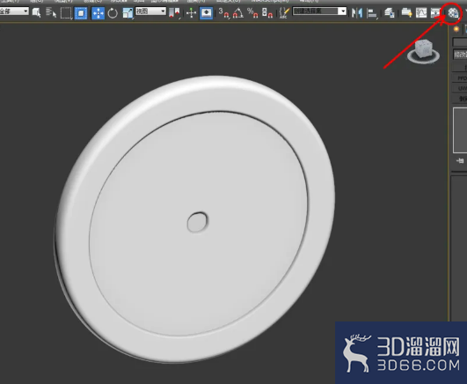
Task: Open the Curve Editor
Action: tap(421, 13)
